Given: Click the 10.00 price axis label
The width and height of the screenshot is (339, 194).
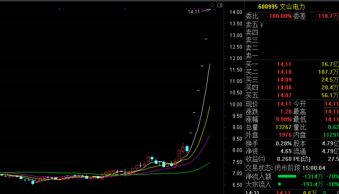Looking at the screenshot, I should pos(236,105).
